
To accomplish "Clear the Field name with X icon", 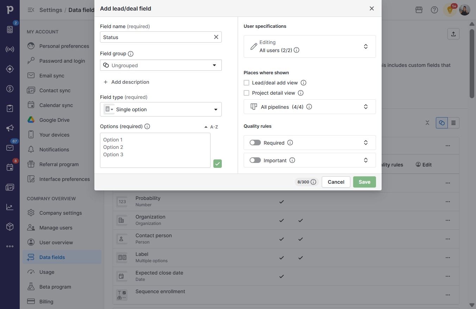I will pos(216,37).
